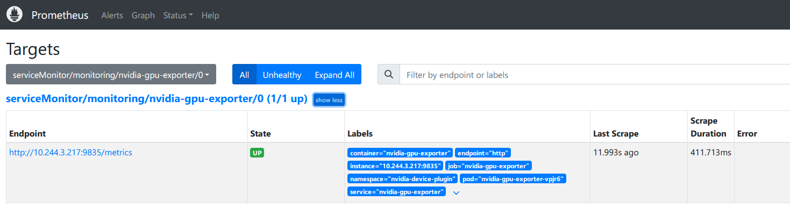The height and width of the screenshot is (208, 790).
Task: Click the job="nvidia-gpu-exporter" label badge
Action: [x=488, y=166]
